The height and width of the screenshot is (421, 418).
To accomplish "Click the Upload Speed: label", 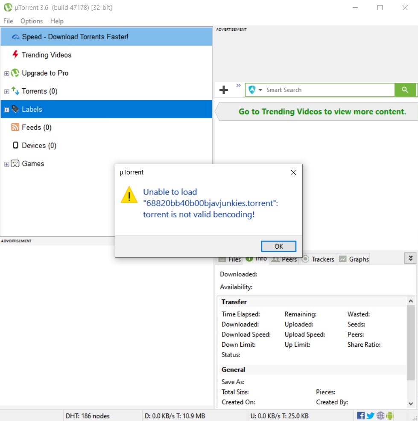I will [x=304, y=334].
